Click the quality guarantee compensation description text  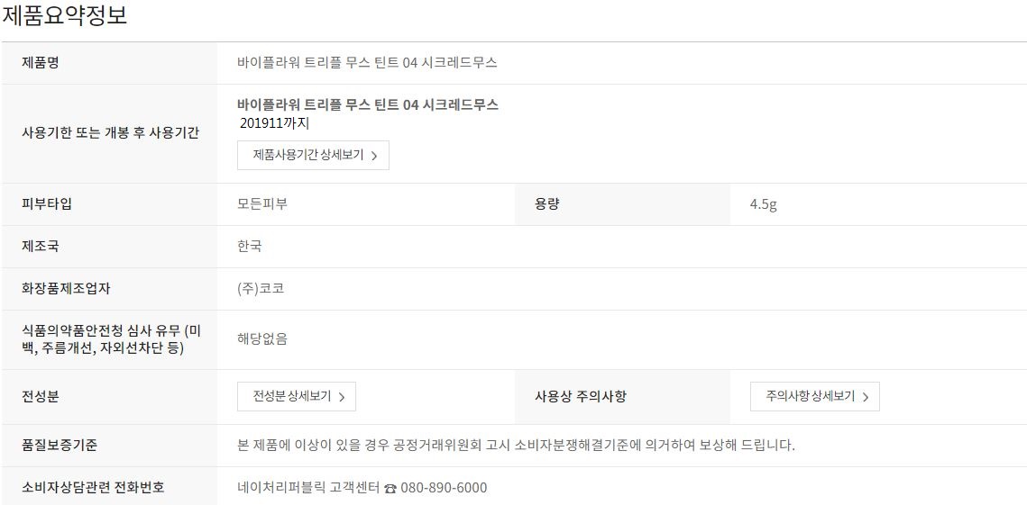516,445
